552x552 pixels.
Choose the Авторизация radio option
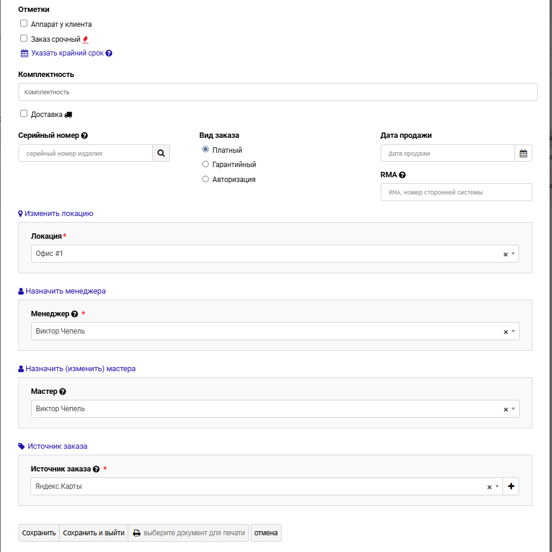206,179
